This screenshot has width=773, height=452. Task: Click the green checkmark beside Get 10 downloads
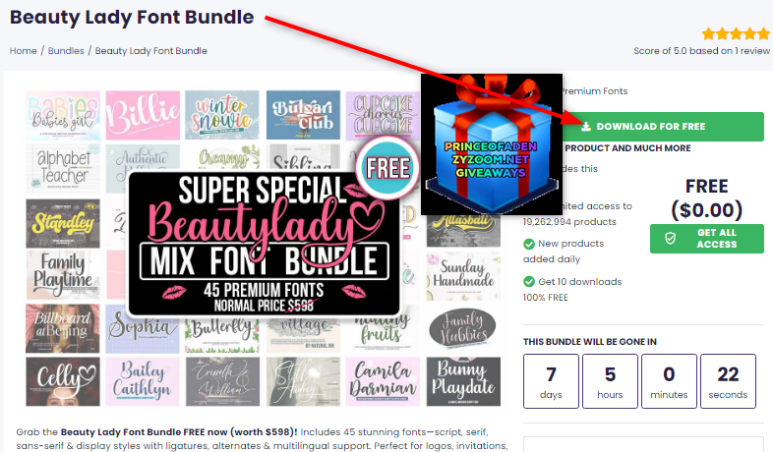(529, 282)
